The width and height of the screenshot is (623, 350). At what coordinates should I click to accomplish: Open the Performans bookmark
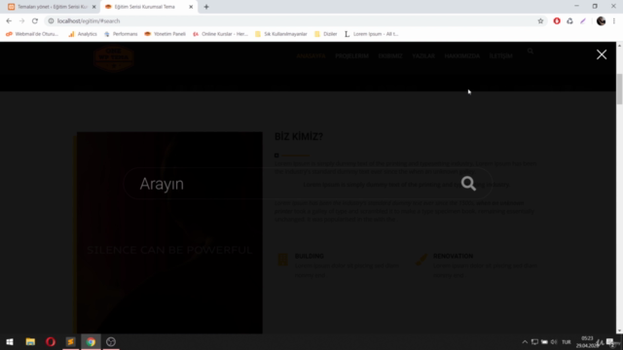[x=121, y=34]
